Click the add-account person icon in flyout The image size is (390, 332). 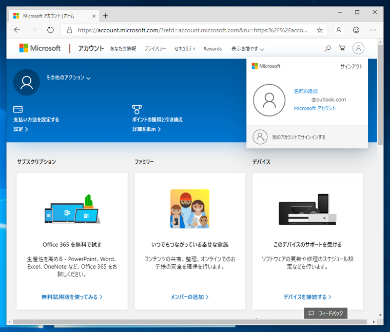click(260, 137)
